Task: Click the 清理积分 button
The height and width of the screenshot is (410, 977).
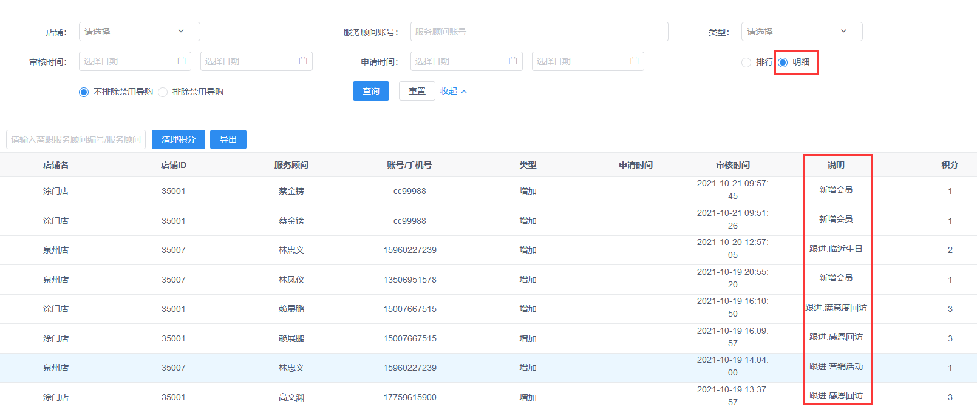Action: pyautogui.click(x=178, y=139)
